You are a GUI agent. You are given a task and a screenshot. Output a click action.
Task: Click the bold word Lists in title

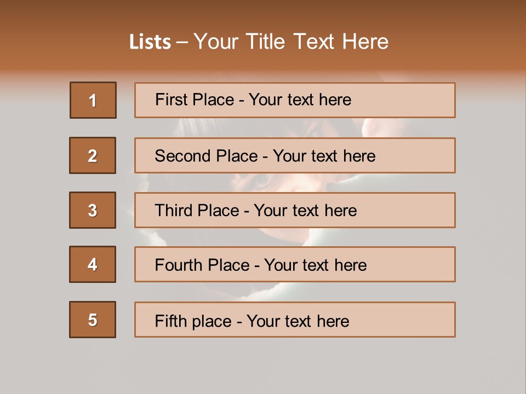click(150, 42)
